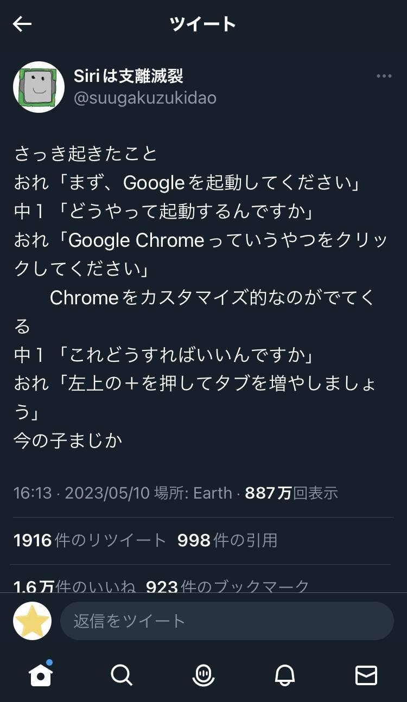407x702 pixels.
Task: Open display name Siriは支離滅裂
Action: (x=129, y=76)
